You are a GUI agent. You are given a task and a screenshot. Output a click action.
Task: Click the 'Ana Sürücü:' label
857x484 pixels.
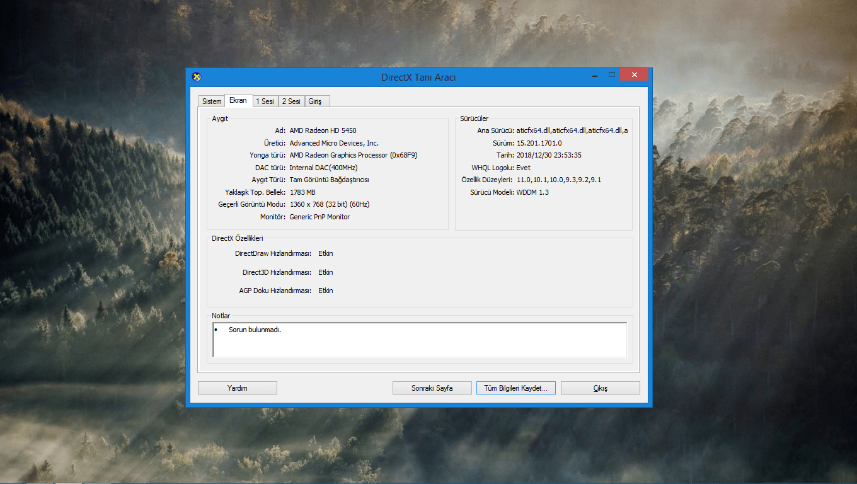(x=495, y=130)
